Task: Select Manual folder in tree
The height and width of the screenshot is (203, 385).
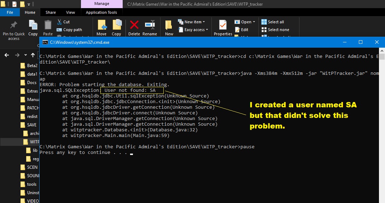Action: point(30,99)
